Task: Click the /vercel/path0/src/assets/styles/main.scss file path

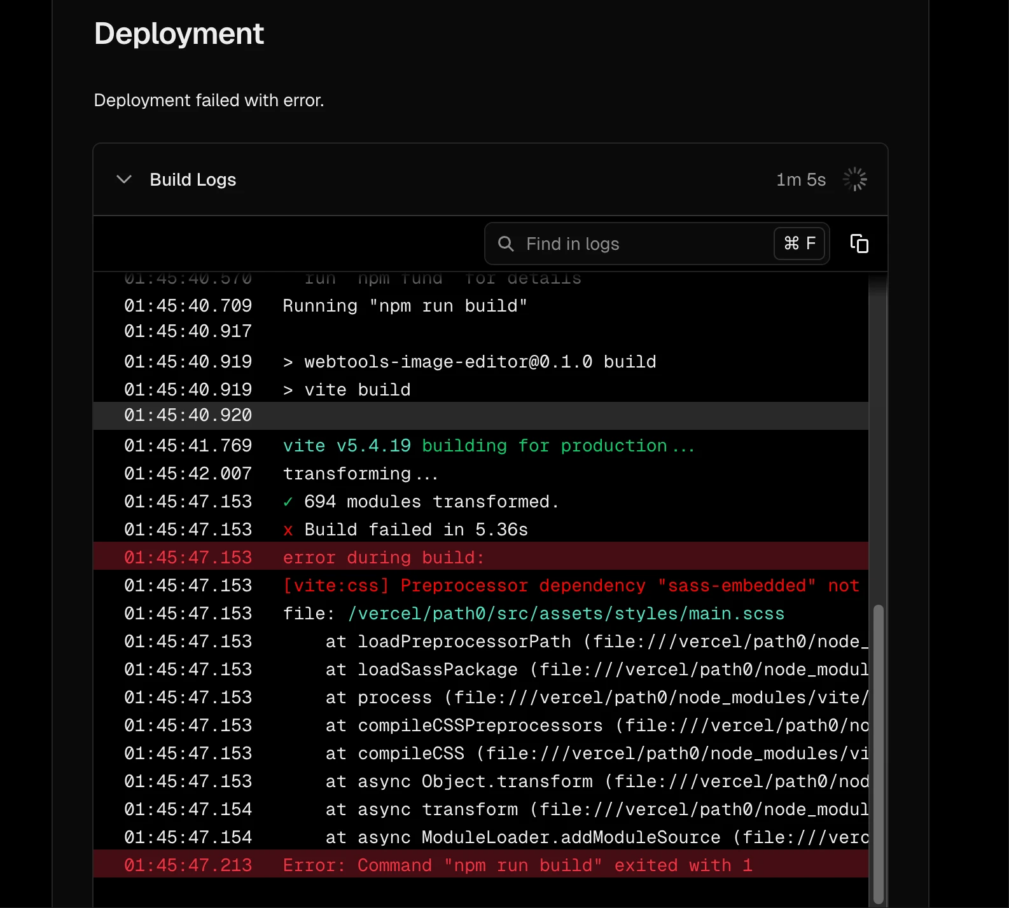Action: (x=566, y=614)
